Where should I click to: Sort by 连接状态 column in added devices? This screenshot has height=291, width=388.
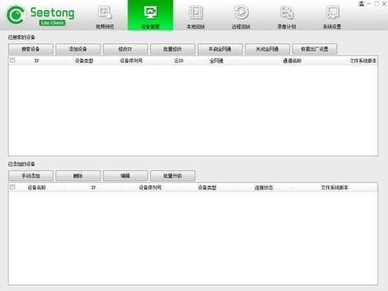264,188
